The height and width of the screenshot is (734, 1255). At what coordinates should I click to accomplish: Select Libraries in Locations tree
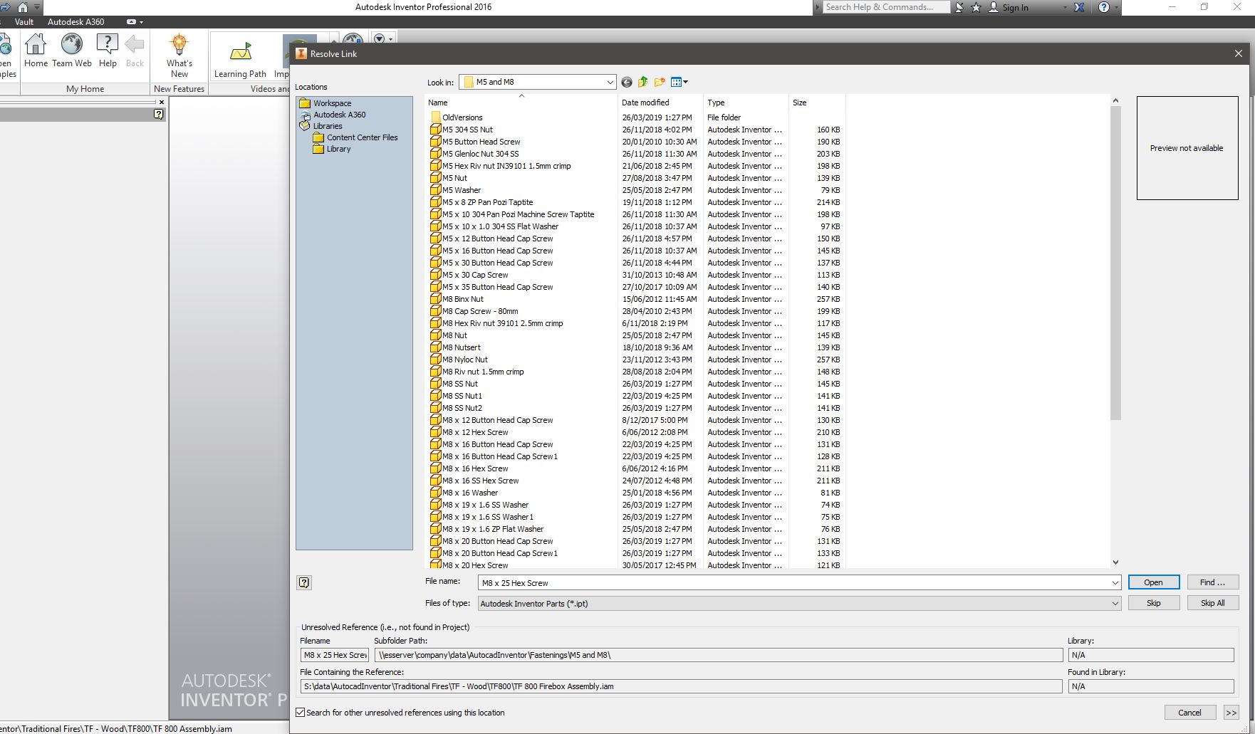tap(328, 126)
